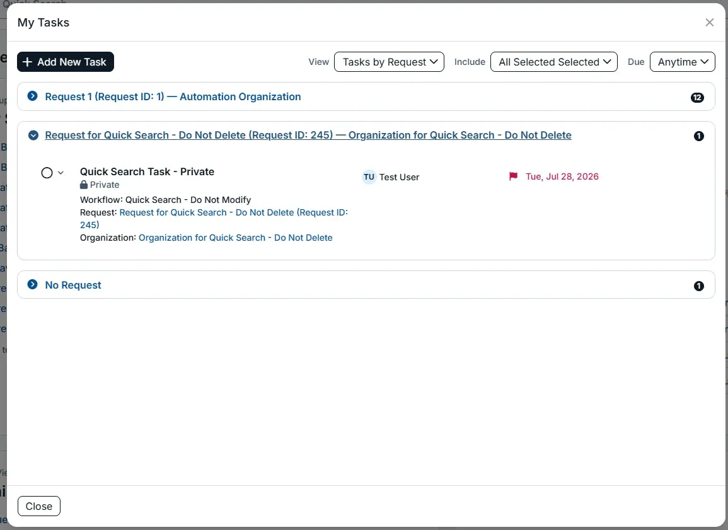This screenshot has width=728, height=530.
Task: Open Request for Quick Search header link
Action: click(x=308, y=135)
